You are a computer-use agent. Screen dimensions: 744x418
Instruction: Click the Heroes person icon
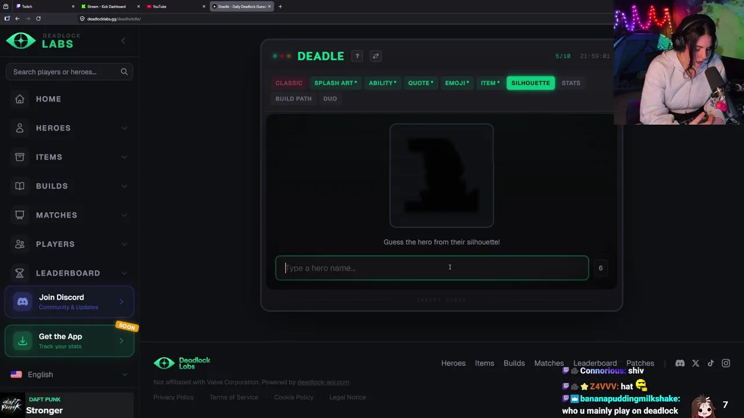click(20, 128)
